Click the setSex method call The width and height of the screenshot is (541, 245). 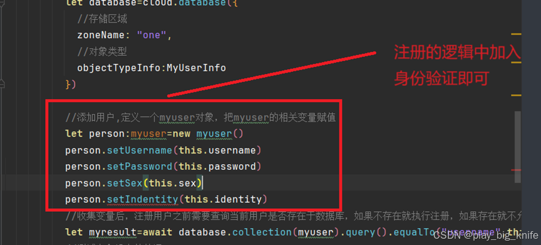pyautogui.click(x=125, y=183)
